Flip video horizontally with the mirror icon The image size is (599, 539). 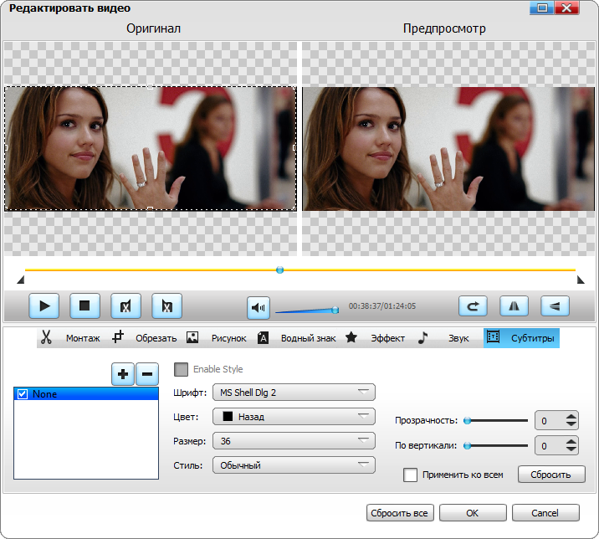(515, 305)
